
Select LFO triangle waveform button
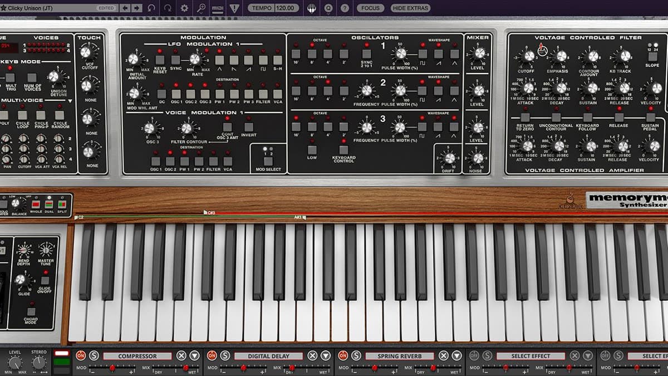(219, 60)
